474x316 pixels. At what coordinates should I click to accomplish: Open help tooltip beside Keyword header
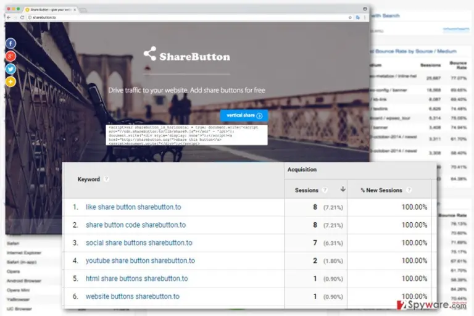(106, 179)
